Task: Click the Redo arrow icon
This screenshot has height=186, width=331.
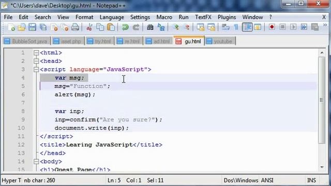Action: 136,27
